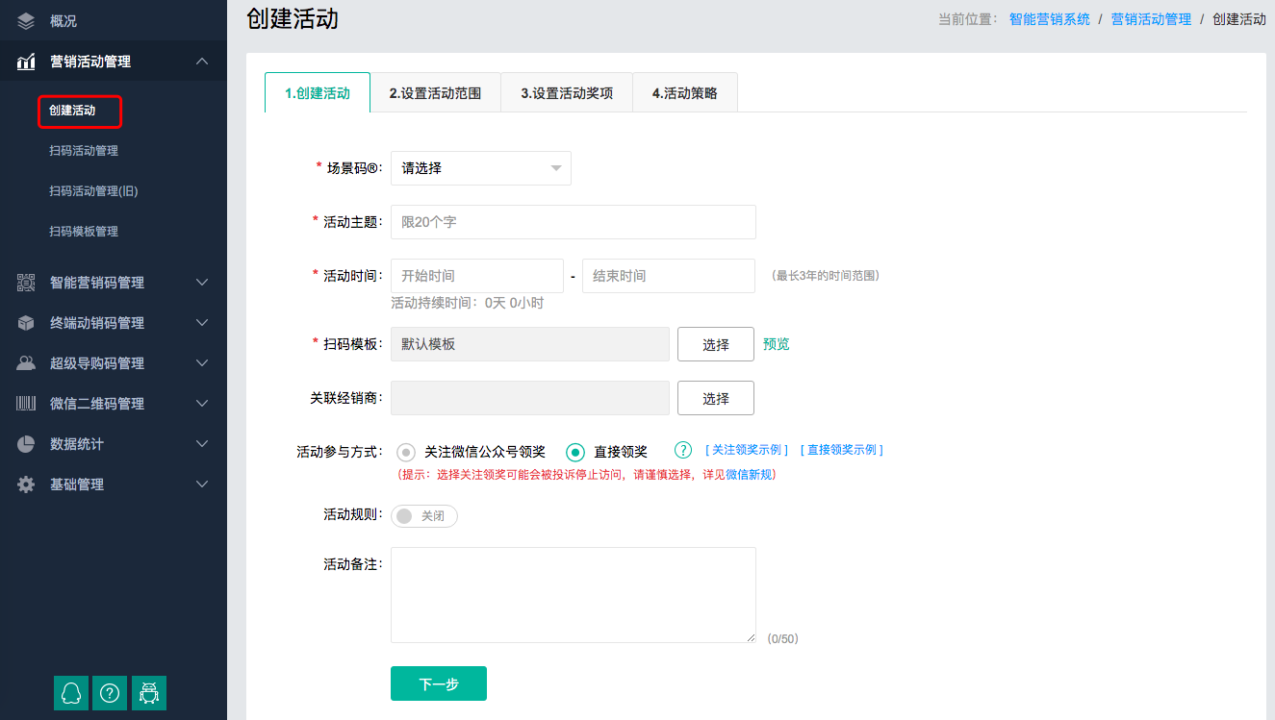Toggle the 活动规则 switch
The image size is (1275, 720).
click(x=423, y=516)
